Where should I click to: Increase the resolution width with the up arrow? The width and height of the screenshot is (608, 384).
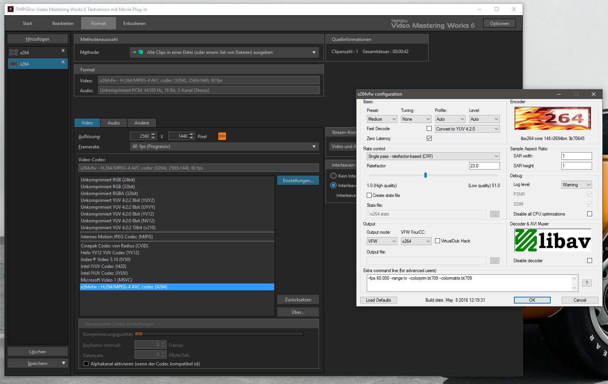[x=153, y=134]
